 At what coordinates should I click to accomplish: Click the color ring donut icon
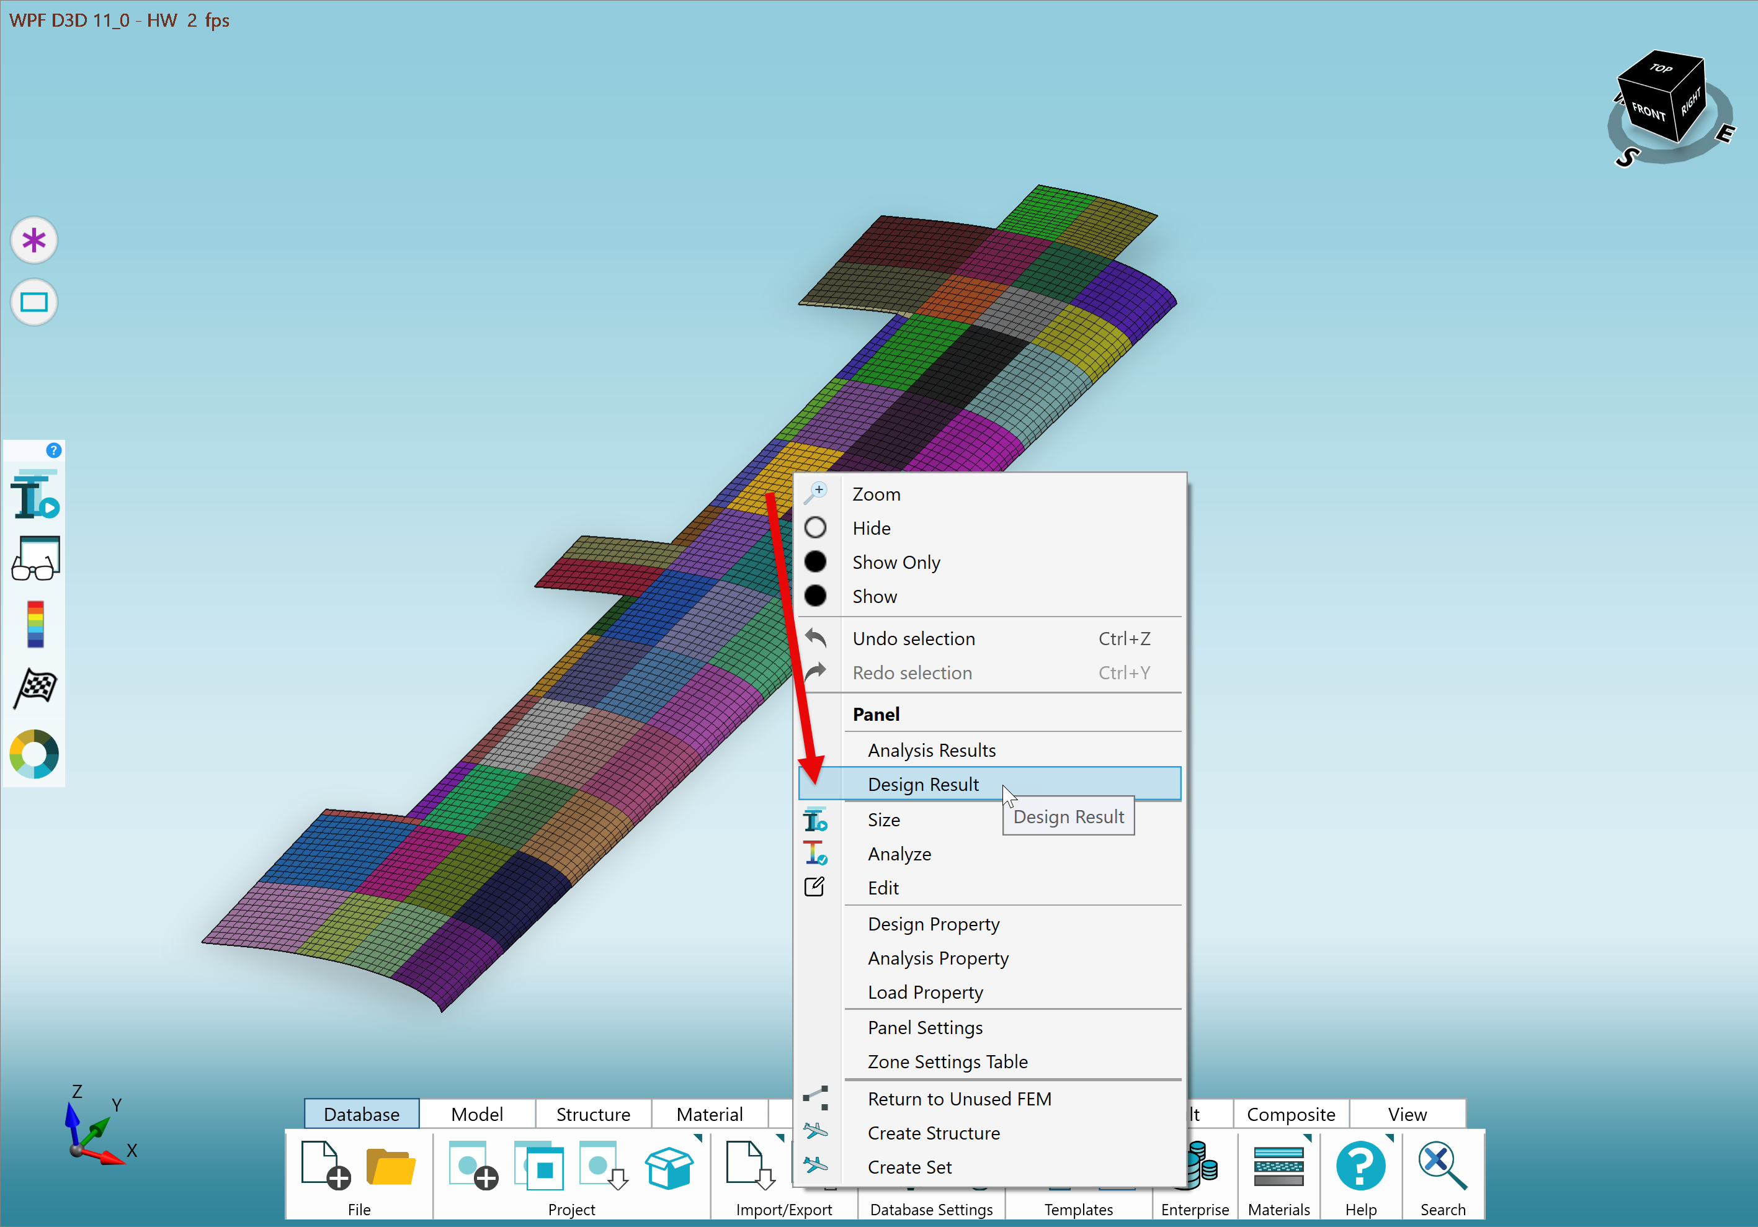tap(33, 753)
